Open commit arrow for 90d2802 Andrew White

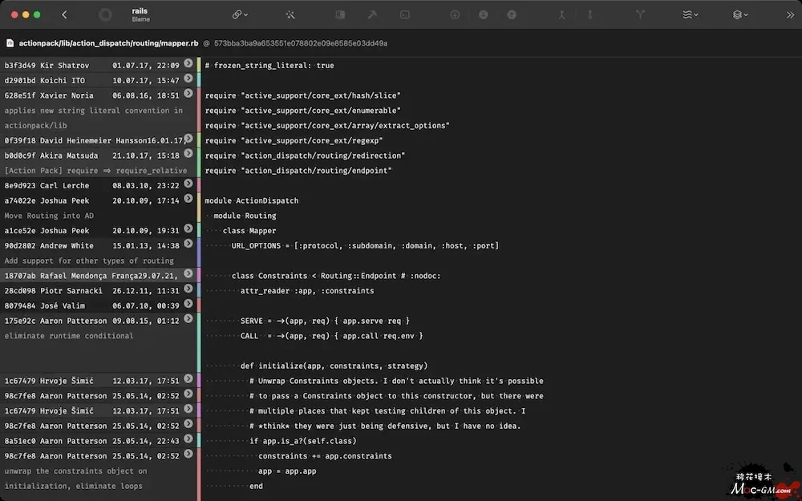[x=188, y=244]
